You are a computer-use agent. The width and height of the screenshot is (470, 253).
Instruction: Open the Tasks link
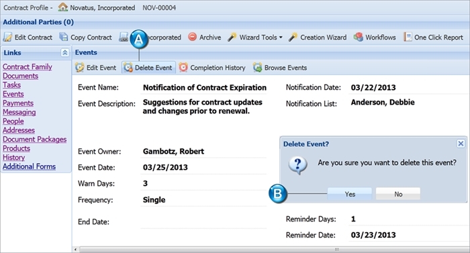click(11, 85)
